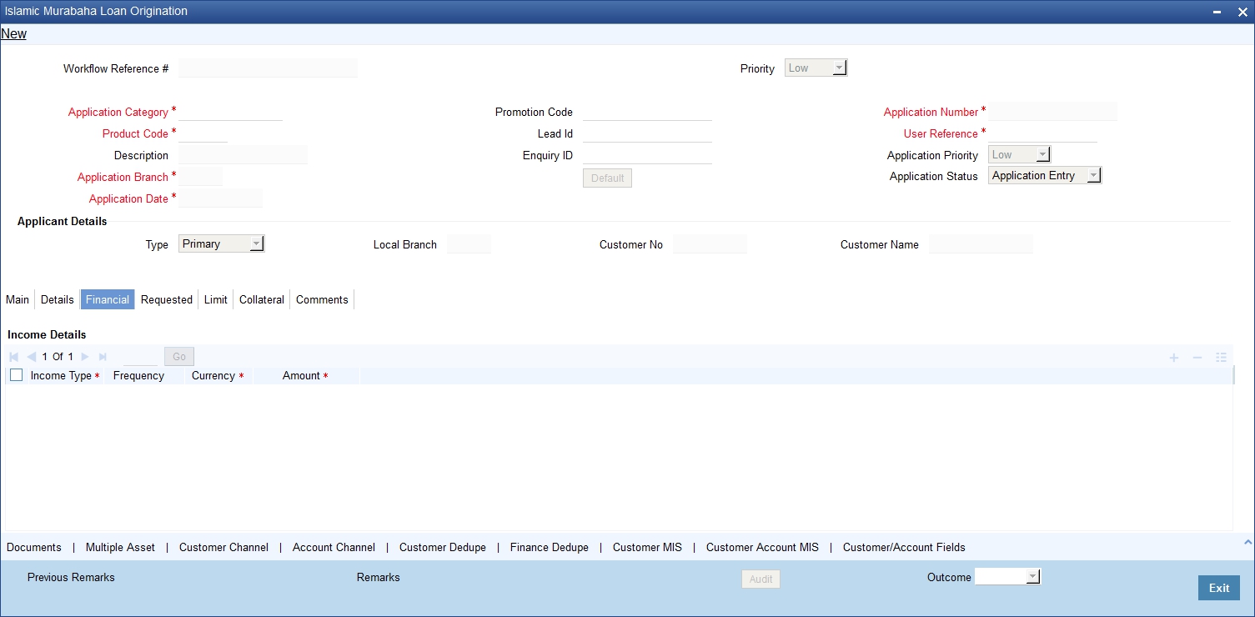Open the Priority dropdown
Image resolution: width=1255 pixels, height=617 pixels.
(x=816, y=68)
